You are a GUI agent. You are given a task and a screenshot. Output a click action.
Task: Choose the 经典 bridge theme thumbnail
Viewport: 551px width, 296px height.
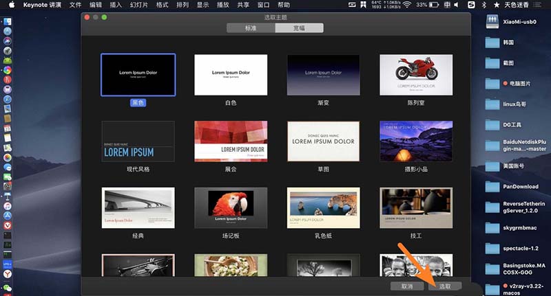[x=138, y=207]
